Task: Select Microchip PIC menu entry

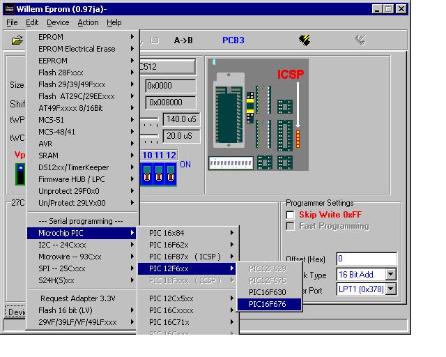Action: (x=82, y=233)
